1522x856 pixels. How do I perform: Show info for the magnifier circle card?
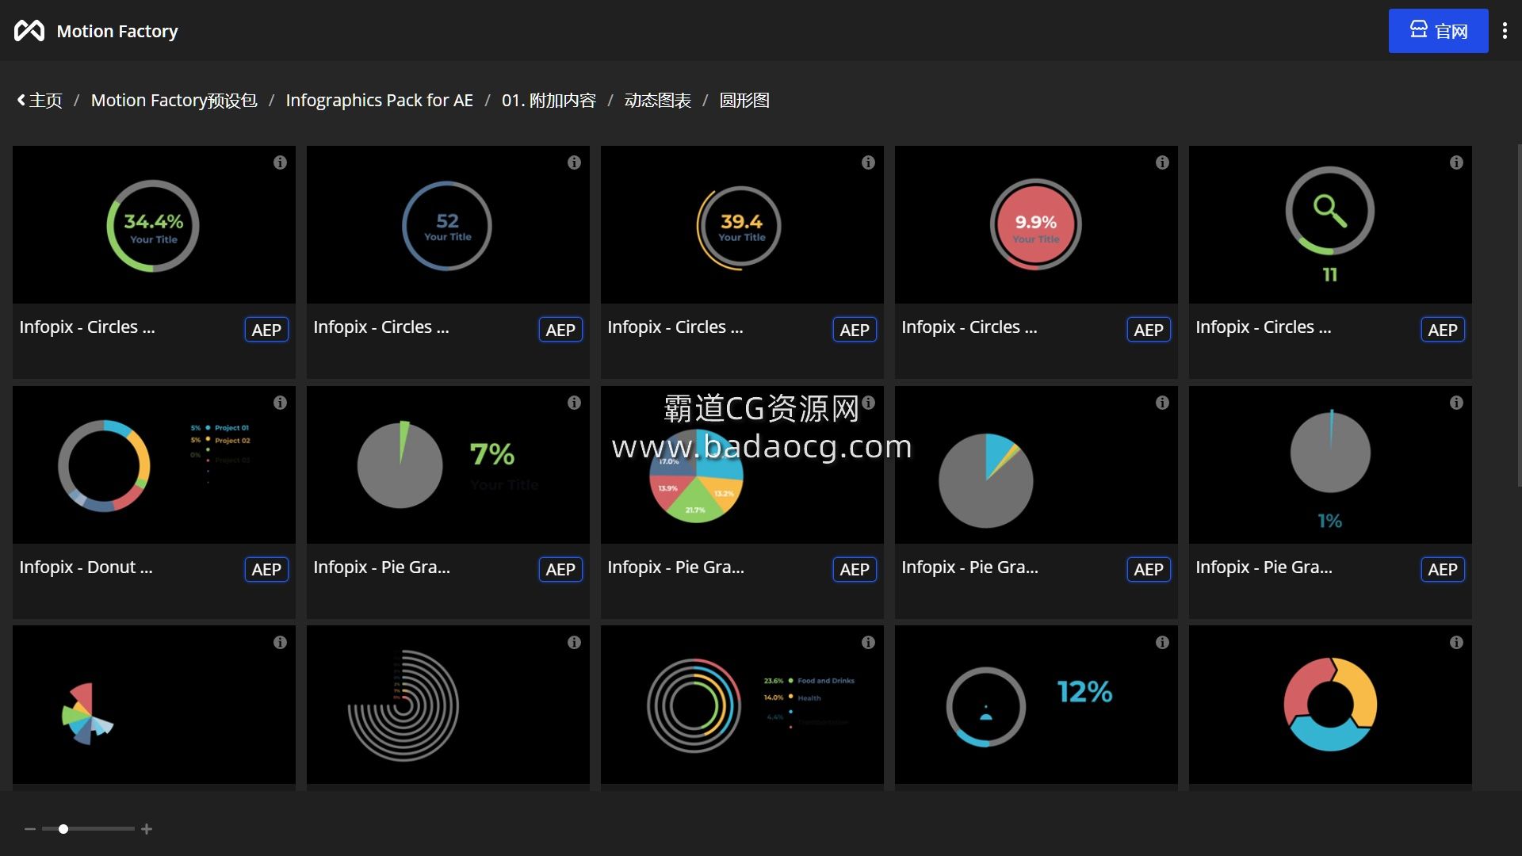pyautogui.click(x=1456, y=162)
